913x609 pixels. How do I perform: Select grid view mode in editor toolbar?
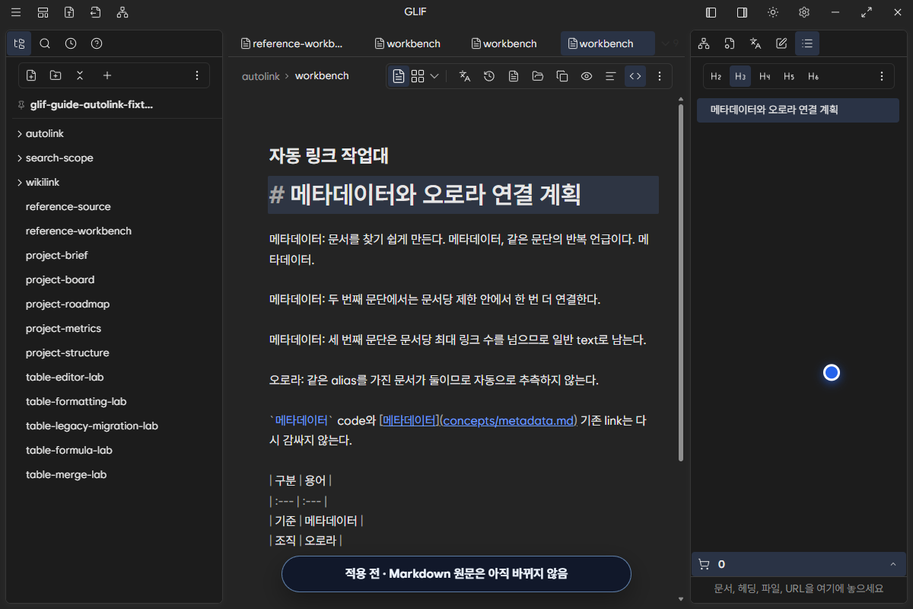[x=418, y=76]
